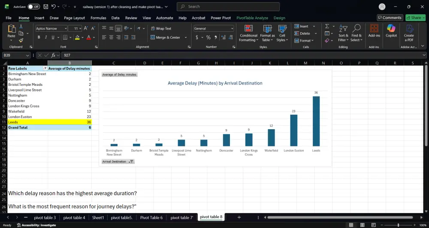Click the Increase Decimal icon
429x228 pixels.
(224, 37)
